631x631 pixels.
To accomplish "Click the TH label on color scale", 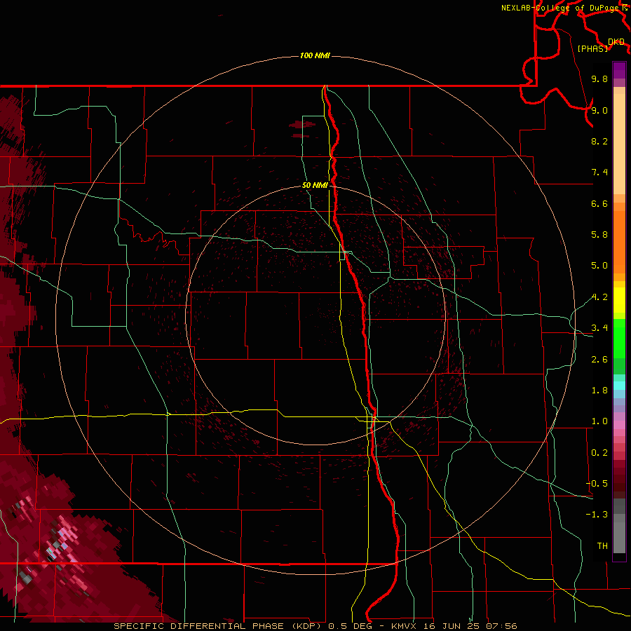I will (x=602, y=546).
